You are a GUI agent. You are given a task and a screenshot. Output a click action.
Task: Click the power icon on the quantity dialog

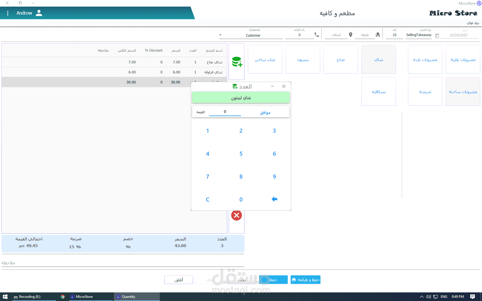click(x=284, y=86)
